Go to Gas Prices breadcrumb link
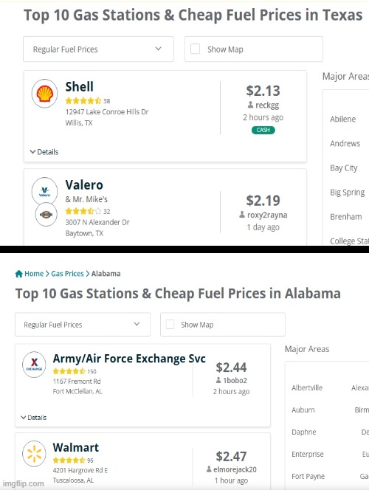Screen dimensions: 369x490 (x=67, y=274)
